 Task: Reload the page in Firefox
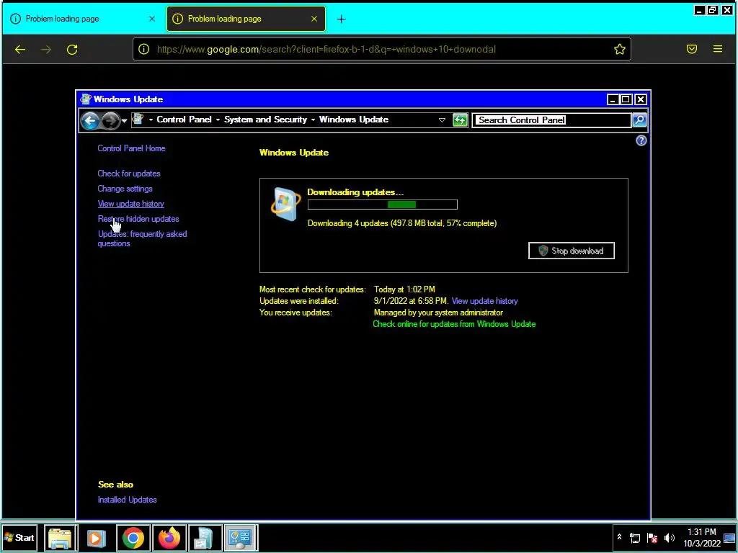tap(72, 50)
